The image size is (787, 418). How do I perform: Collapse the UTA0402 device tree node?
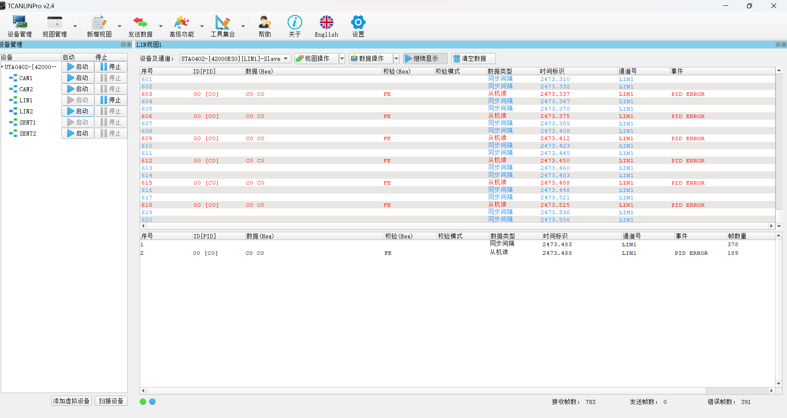[x=2, y=67]
